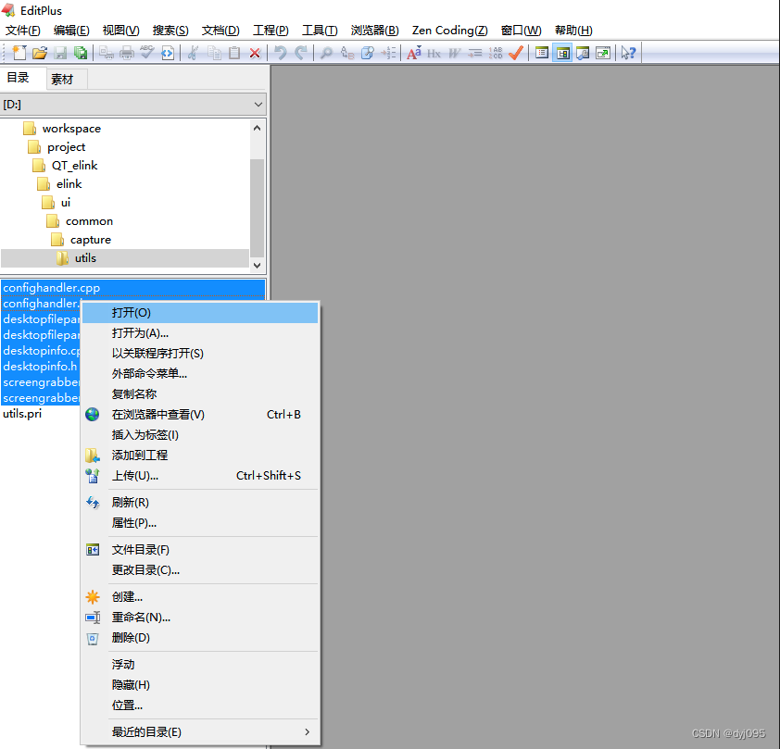Screen dimensions: 780x749
Task: Choose 添加到工程 menu entry
Action: click(199, 456)
